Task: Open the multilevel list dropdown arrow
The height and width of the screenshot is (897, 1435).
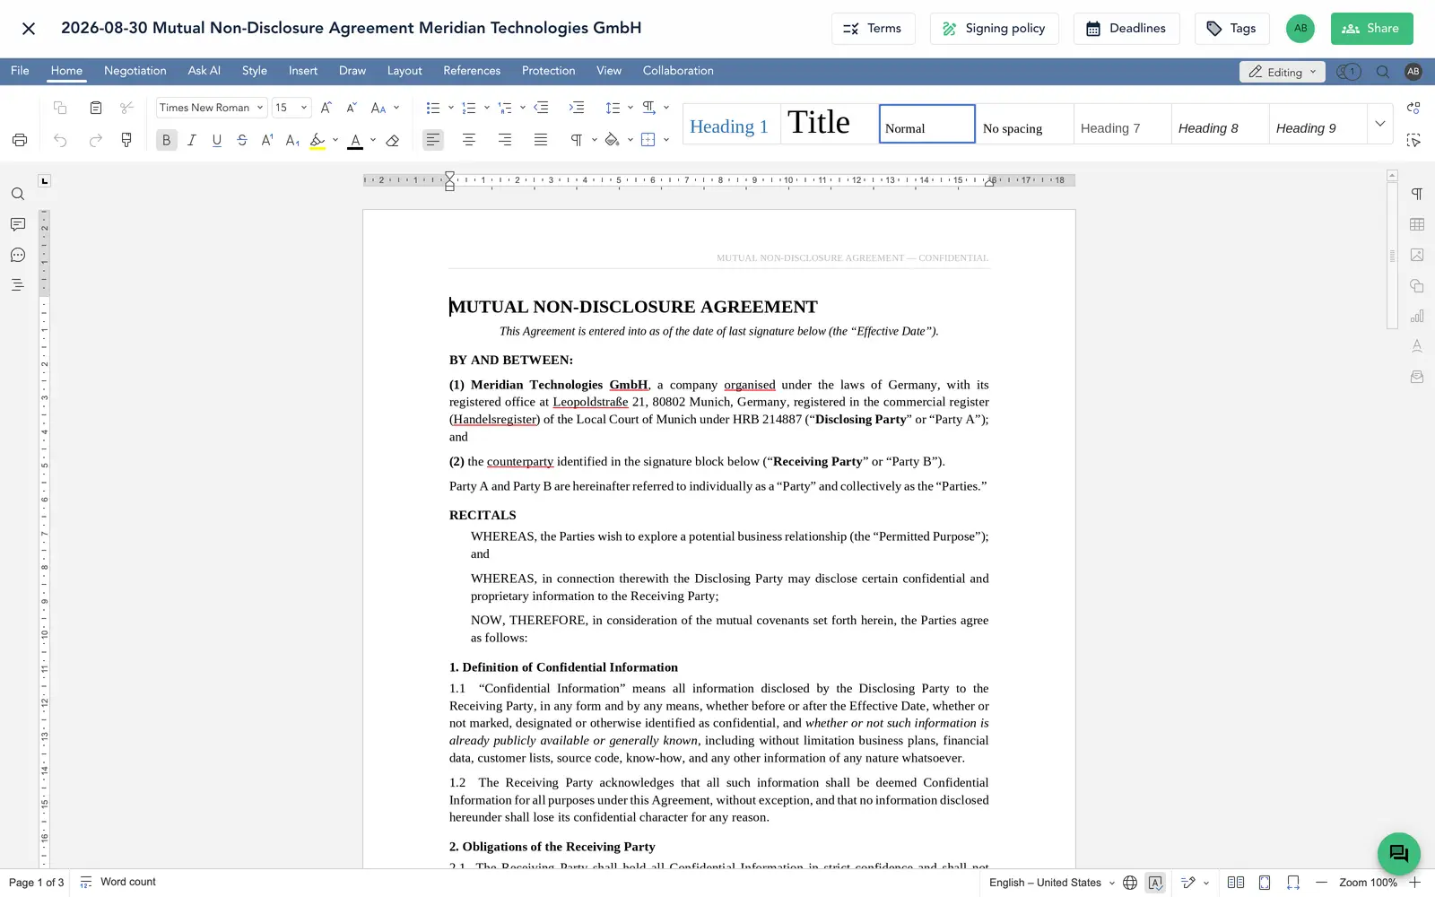Action: coord(522,108)
